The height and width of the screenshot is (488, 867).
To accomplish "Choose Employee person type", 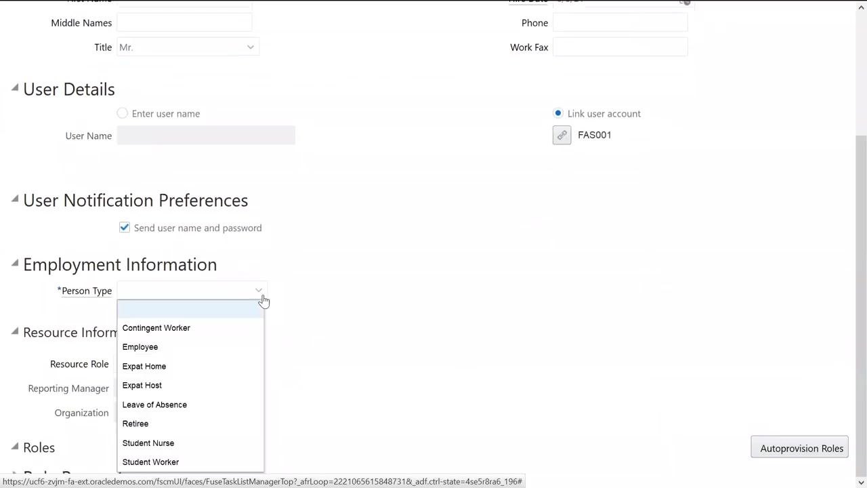I will pyautogui.click(x=190, y=347).
